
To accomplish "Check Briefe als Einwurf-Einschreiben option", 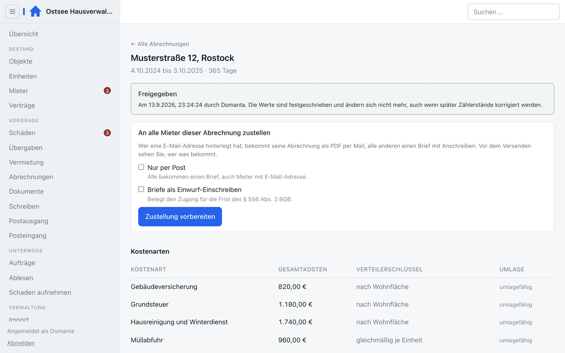I will tap(141, 189).
